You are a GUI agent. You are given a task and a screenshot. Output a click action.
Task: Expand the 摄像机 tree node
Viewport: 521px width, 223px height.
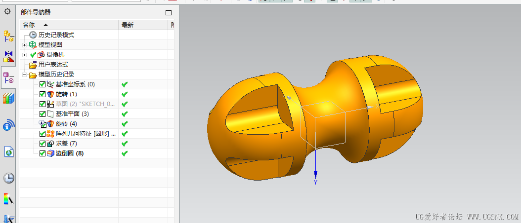point(24,55)
